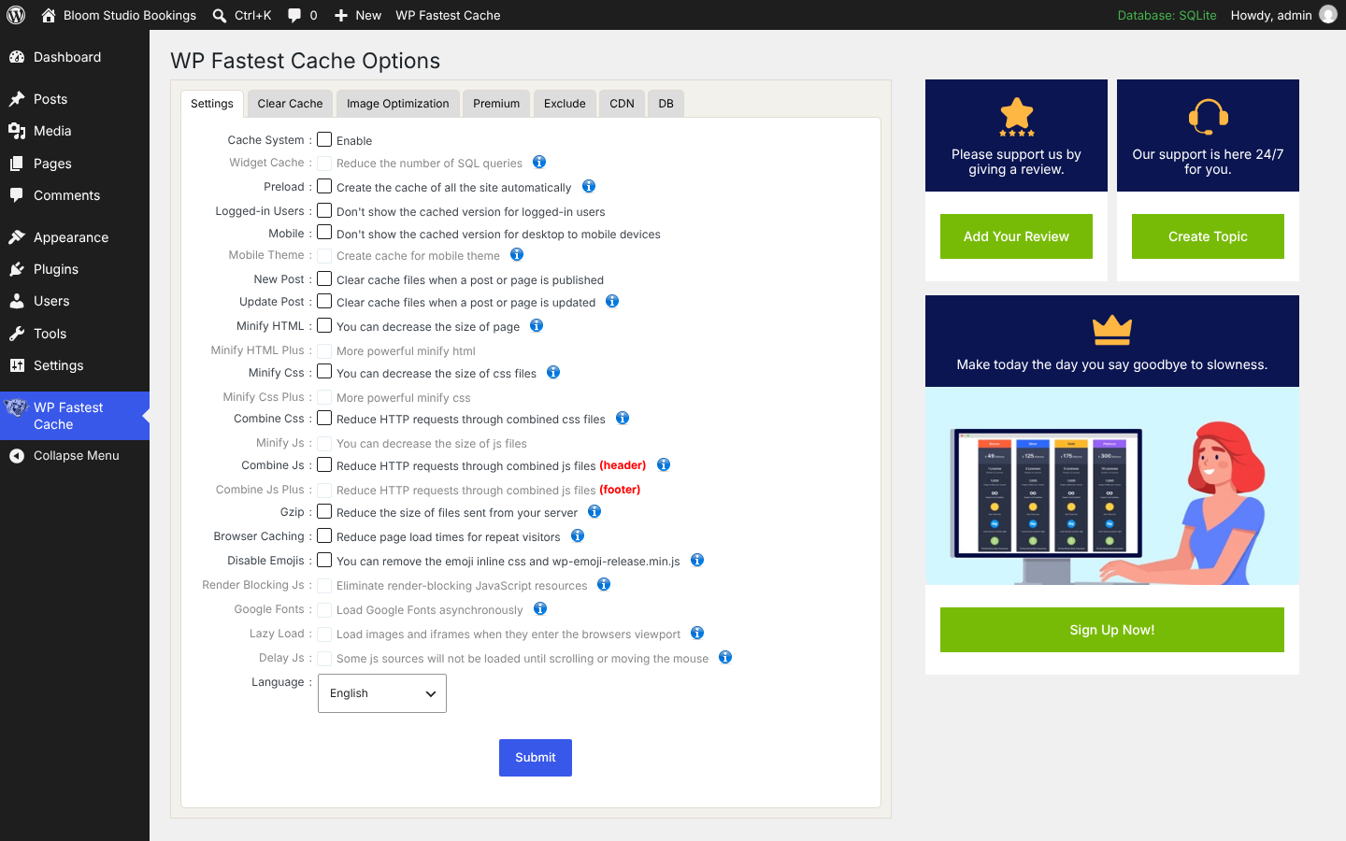Viewport: 1346px width, 841px height.
Task: Click the info icon beside Combine Css
Action: [x=623, y=418]
